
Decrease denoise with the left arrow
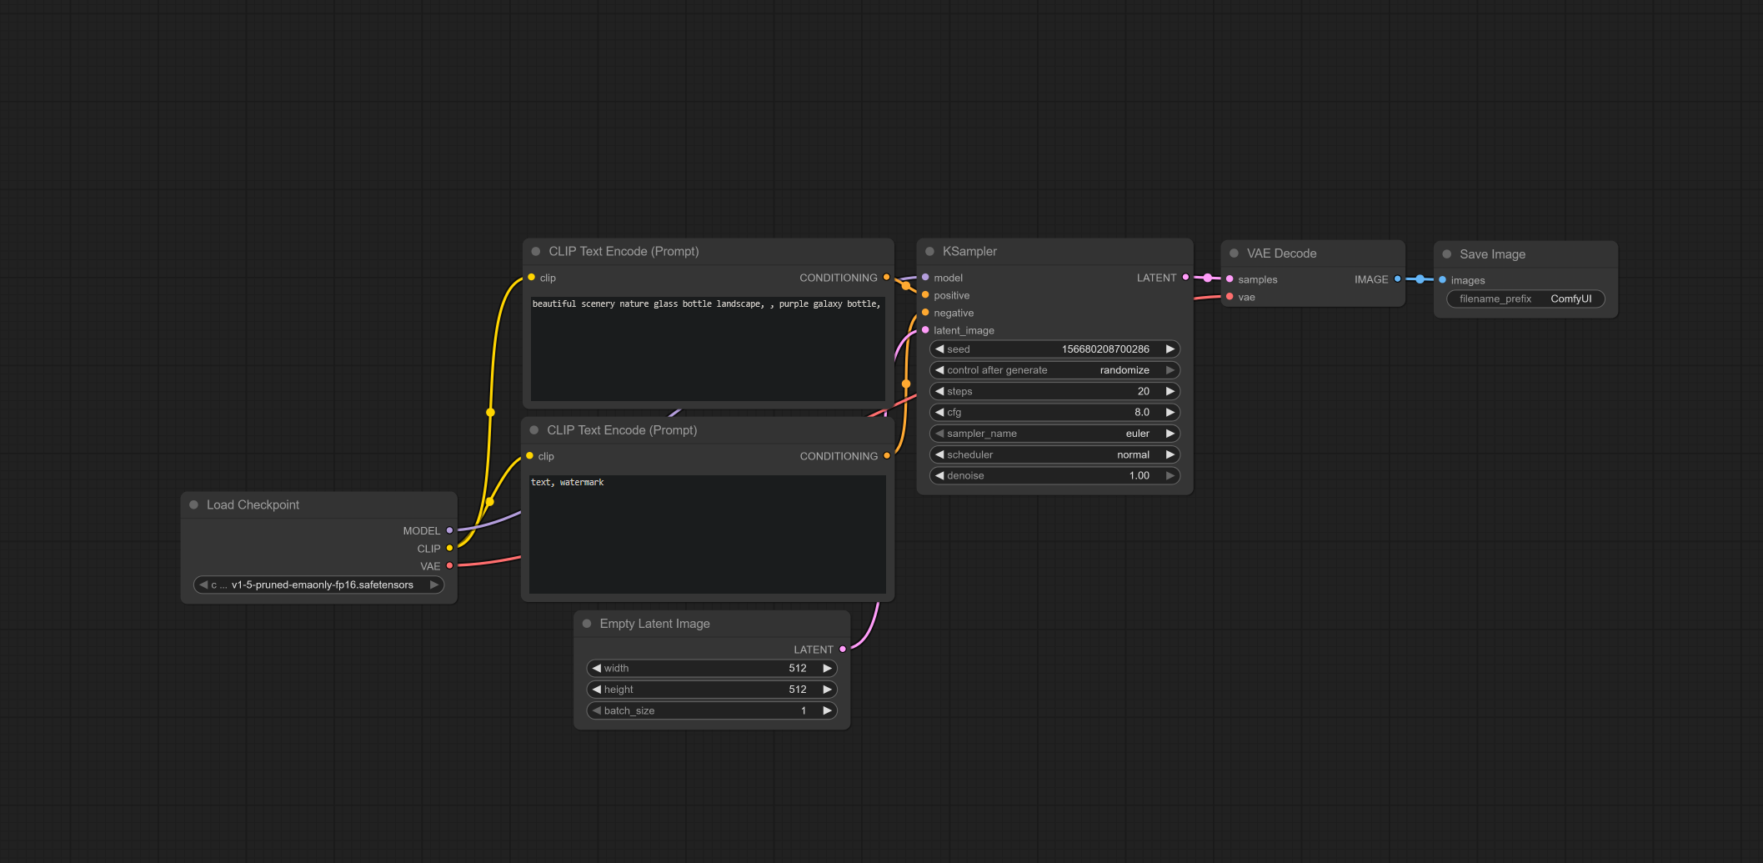[939, 475]
